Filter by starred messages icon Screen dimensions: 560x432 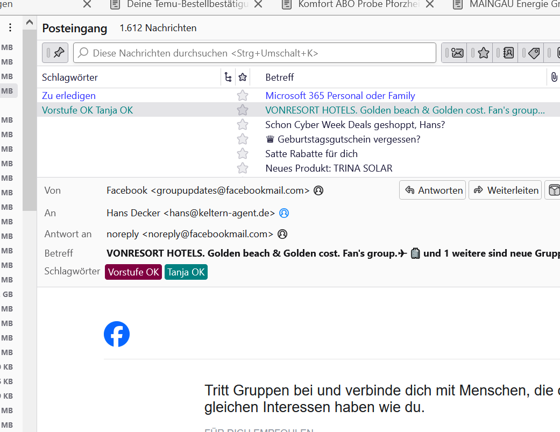point(483,53)
